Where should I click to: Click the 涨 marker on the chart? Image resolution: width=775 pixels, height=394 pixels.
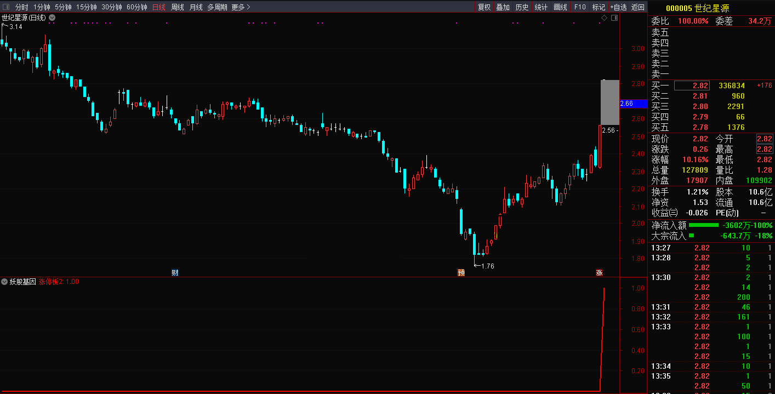point(599,272)
